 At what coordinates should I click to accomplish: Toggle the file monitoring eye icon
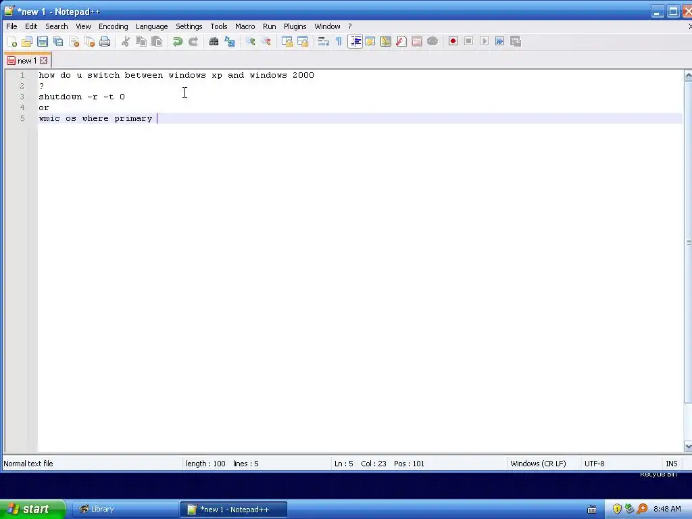pyautogui.click(x=432, y=41)
